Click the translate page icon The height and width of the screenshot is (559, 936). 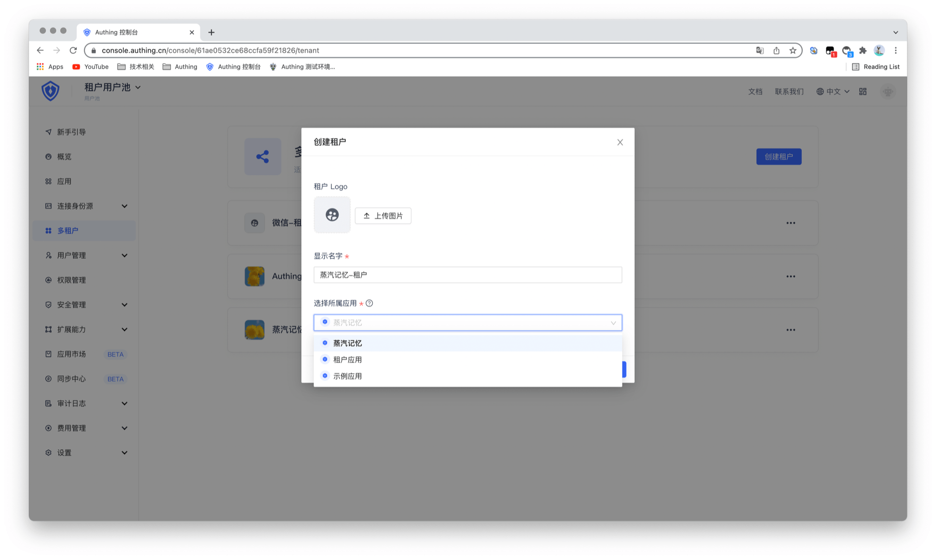point(760,50)
